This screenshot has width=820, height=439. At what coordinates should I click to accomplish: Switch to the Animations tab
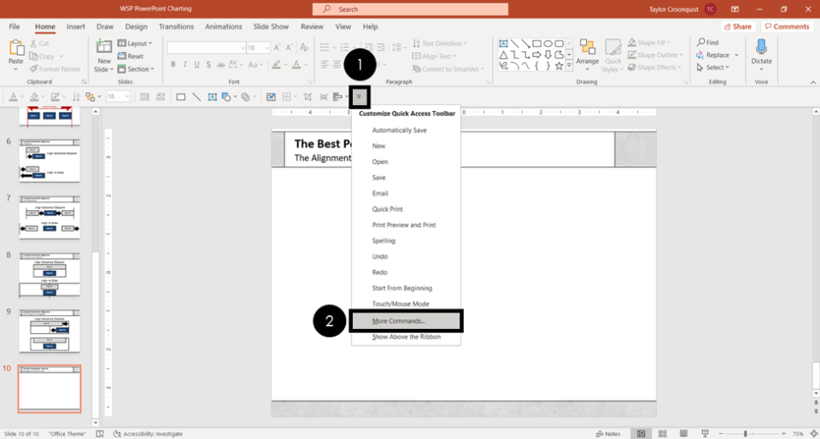pos(223,26)
